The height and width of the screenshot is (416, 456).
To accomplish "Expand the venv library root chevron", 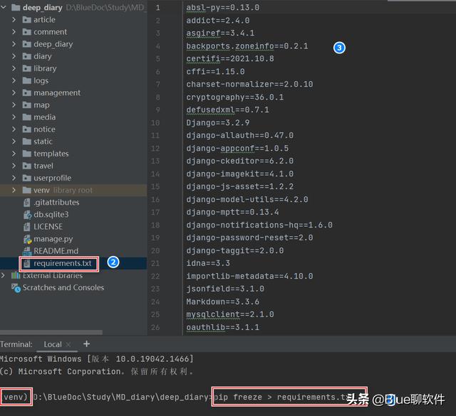I will (14, 190).
